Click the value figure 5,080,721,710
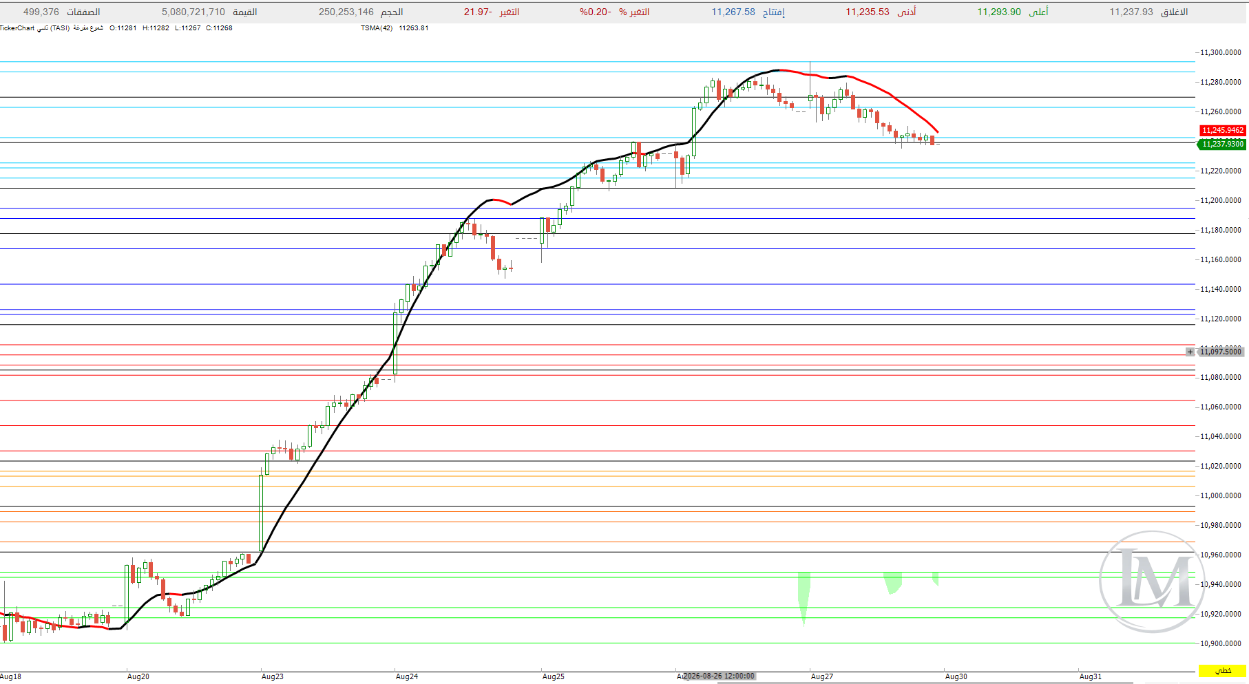The width and height of the screenshot is (1249, 684). pos(193,12)
